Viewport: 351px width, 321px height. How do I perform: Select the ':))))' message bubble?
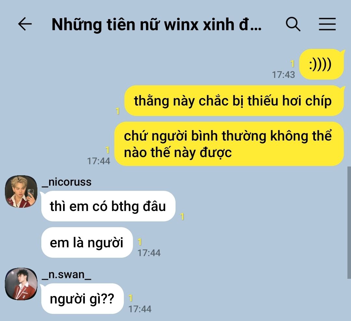(322, 64)
